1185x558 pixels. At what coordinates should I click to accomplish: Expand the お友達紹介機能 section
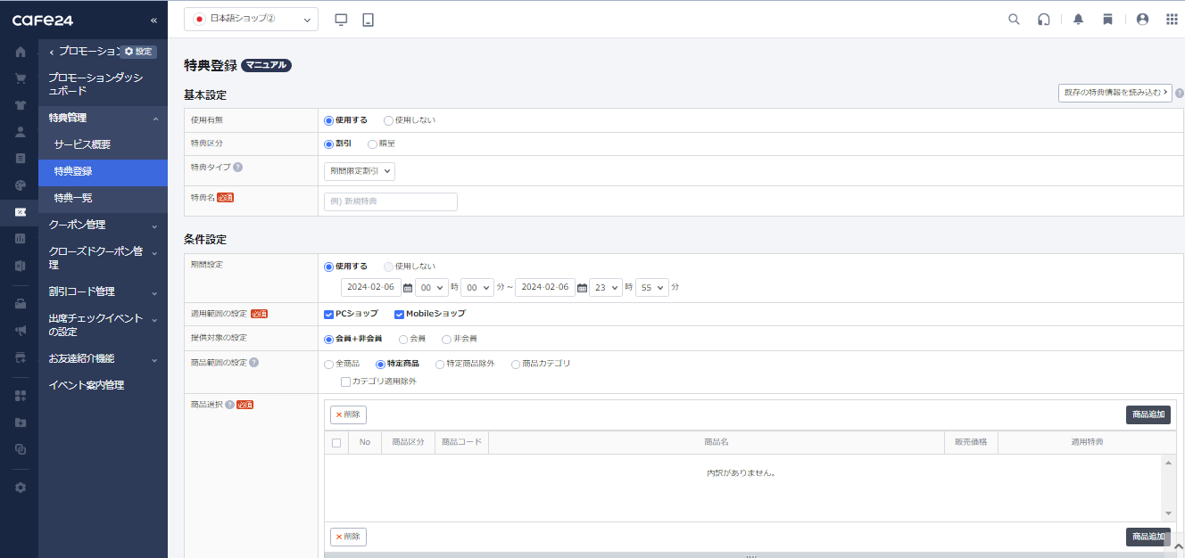104,358
